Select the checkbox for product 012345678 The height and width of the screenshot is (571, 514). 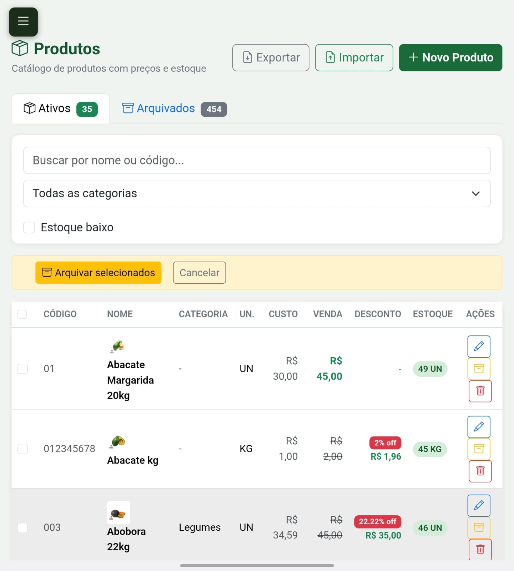click(22, 449)
